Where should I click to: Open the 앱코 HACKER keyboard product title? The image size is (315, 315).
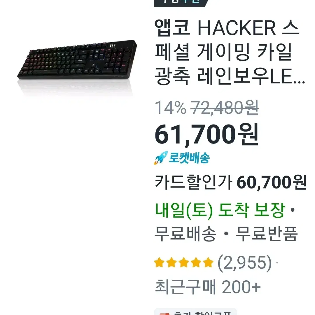pyautogui.click(x=230, y=52)
